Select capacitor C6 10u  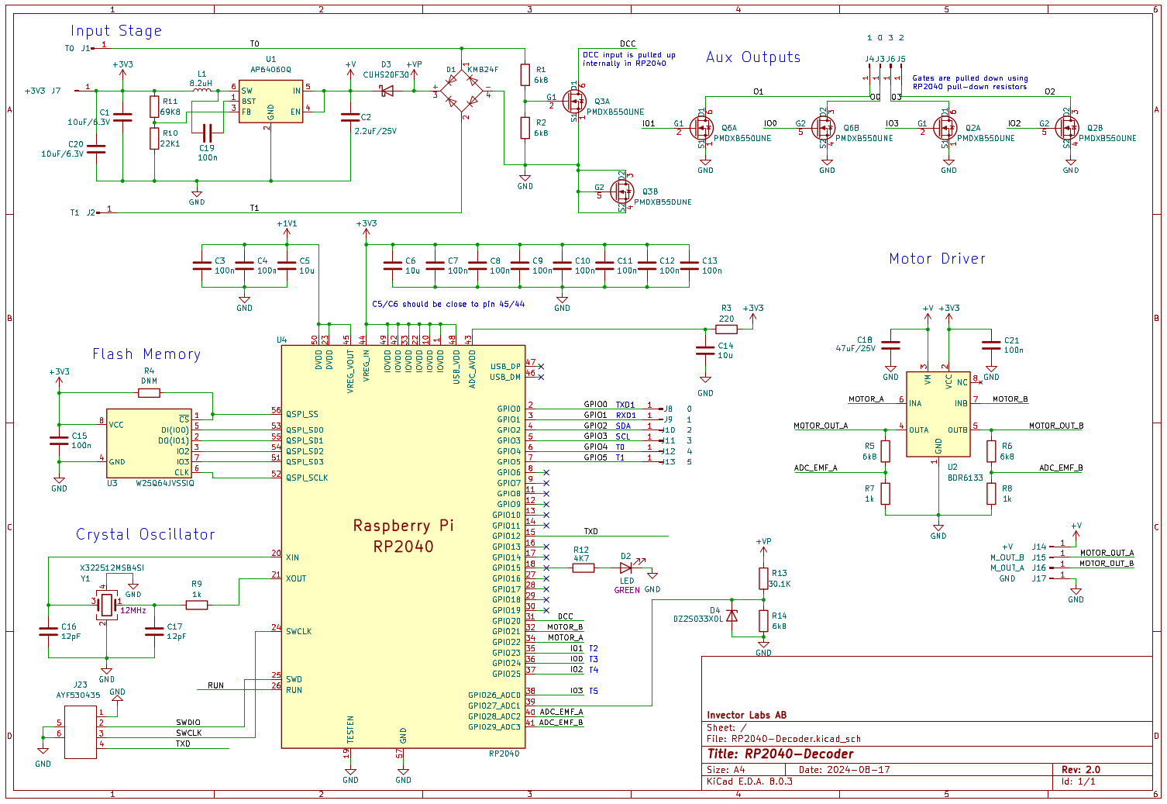click(392, 265)
